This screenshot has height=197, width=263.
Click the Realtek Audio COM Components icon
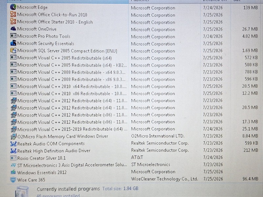(13, 143)
